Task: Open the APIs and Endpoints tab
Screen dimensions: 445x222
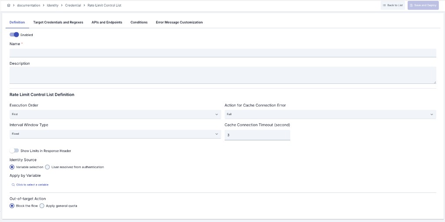Action: [107, 22]
